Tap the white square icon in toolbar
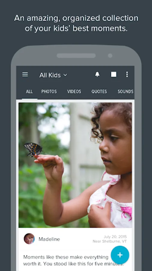The height and width of the screenshot is (271, 152). pos(114,74)
